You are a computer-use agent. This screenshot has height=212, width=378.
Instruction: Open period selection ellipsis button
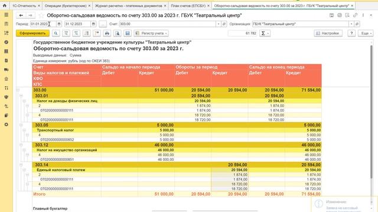[103, 24]
